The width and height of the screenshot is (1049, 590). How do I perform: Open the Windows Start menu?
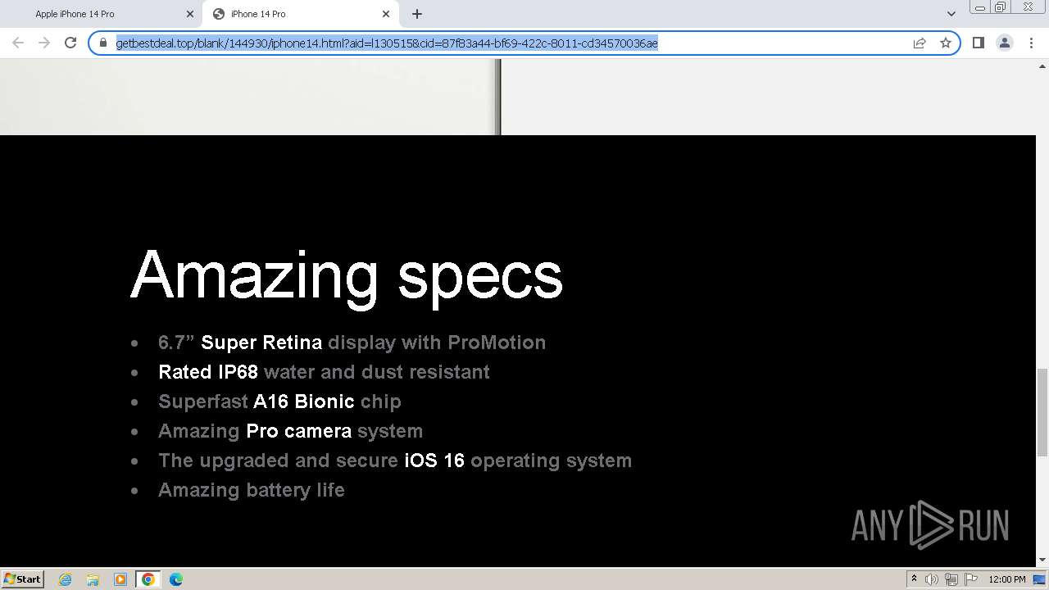pos(23,579)
